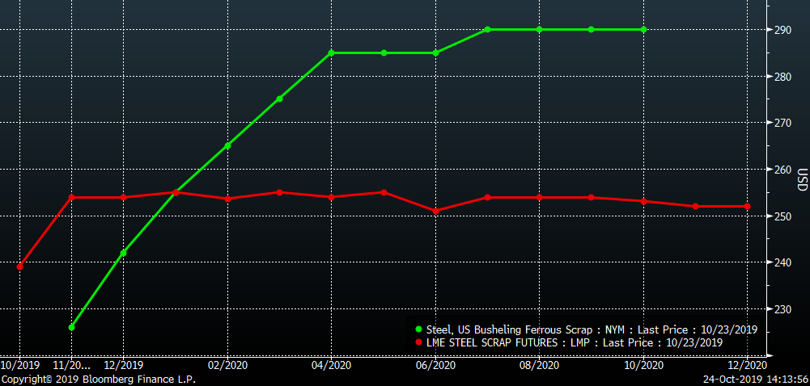Image resolution: width=810 pixels, height=386 pixels.
Task: Select the 12/2019 date axis label
Action: click(x=123, y=365)
